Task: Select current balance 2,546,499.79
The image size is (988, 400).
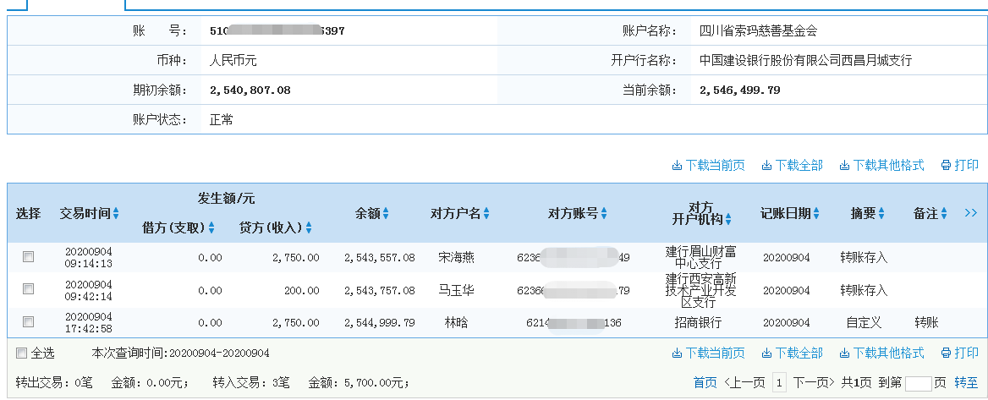Action: pos(740,90)
